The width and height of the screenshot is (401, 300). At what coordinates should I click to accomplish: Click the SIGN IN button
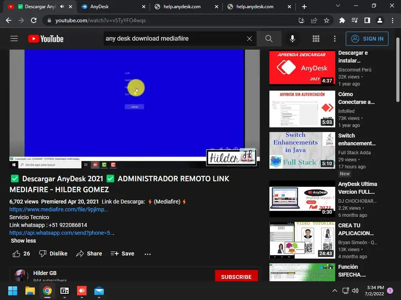tap(367, 39)
